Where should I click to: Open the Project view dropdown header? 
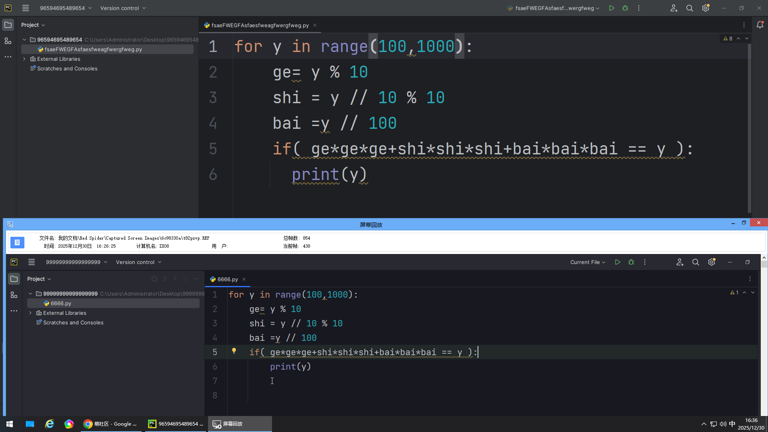click(33, 25)
